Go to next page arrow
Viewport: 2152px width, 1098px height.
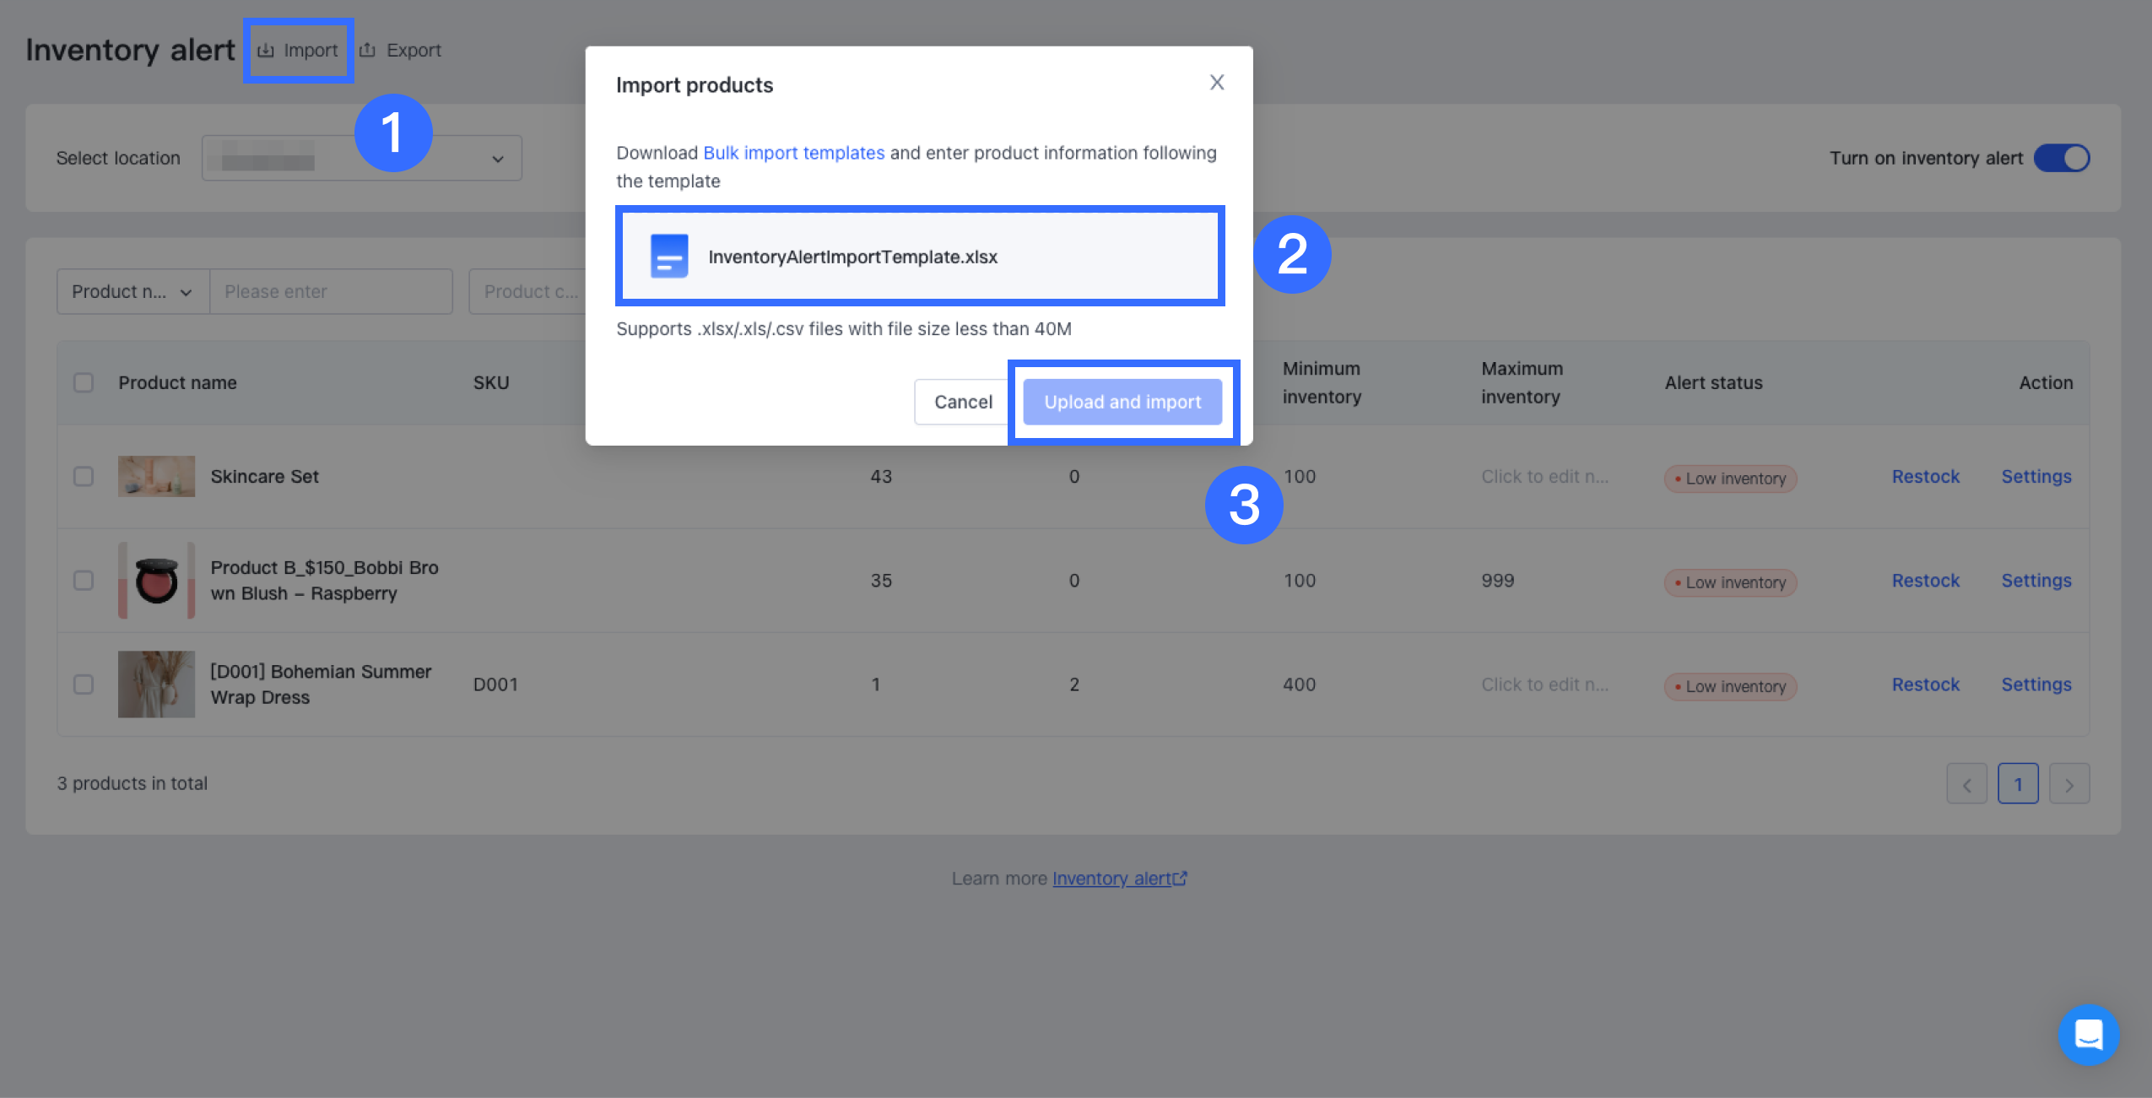tap(2069, 784)
